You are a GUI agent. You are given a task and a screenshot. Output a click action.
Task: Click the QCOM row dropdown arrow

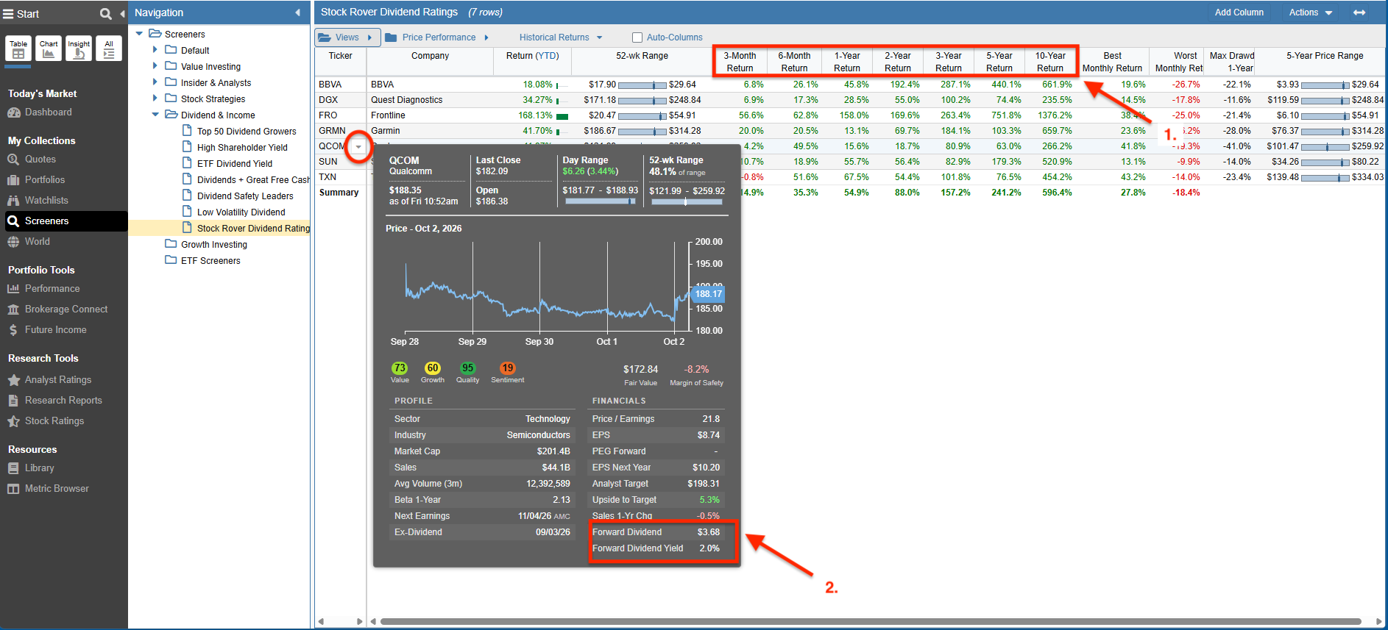pyautogui.click(x=358, y=147)
